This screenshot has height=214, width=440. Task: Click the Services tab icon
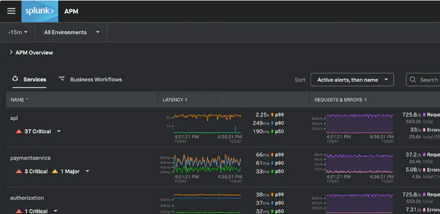tap(15, 79)
